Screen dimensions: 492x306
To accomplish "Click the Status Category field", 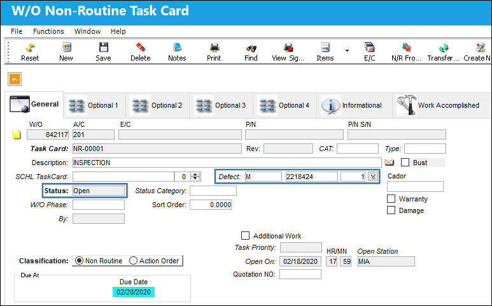I will (x=213, y=191).
